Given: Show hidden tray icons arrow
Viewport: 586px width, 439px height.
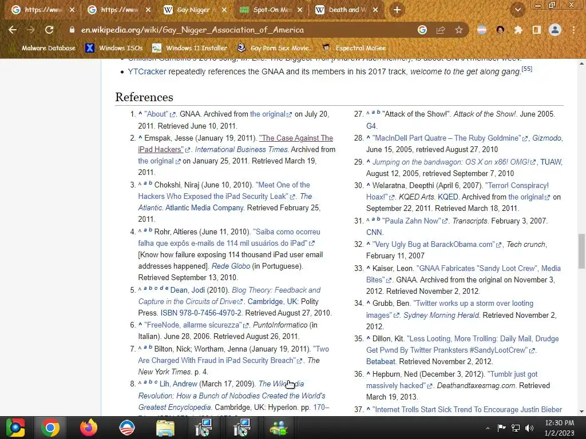Looking at the screenshot, I should pos(488,428).
